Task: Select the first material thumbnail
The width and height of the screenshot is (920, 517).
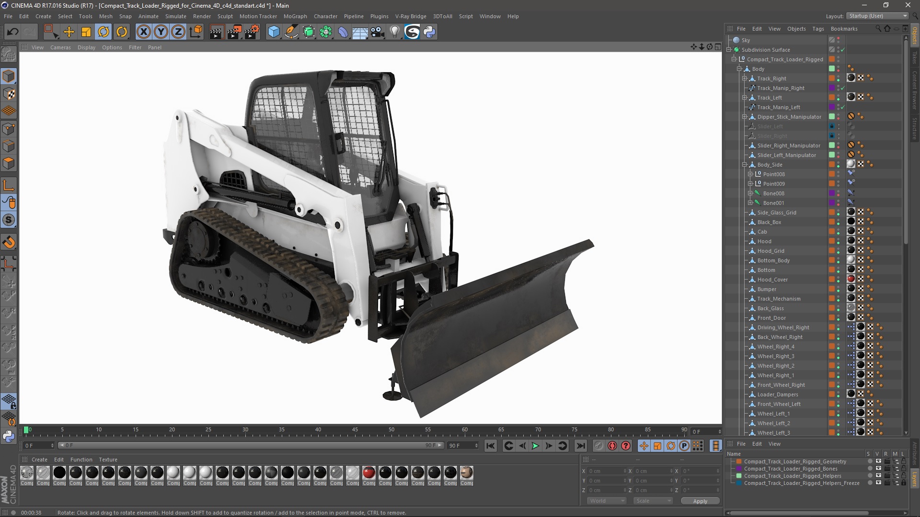Action: [27, 473]
